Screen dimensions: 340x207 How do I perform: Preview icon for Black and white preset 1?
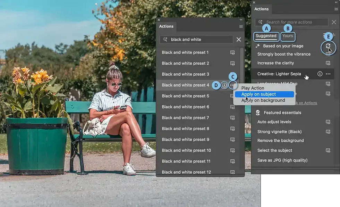232,52
